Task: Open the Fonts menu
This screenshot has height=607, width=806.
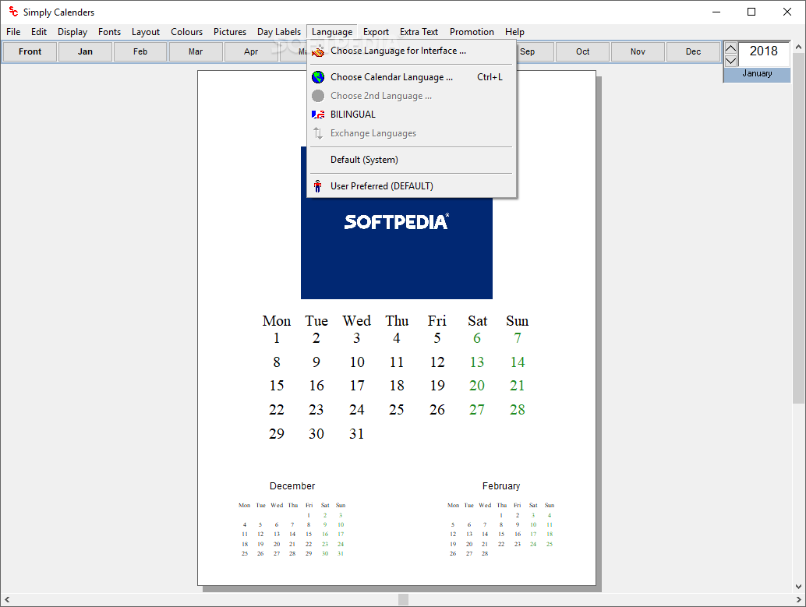Action: (109, 32)
